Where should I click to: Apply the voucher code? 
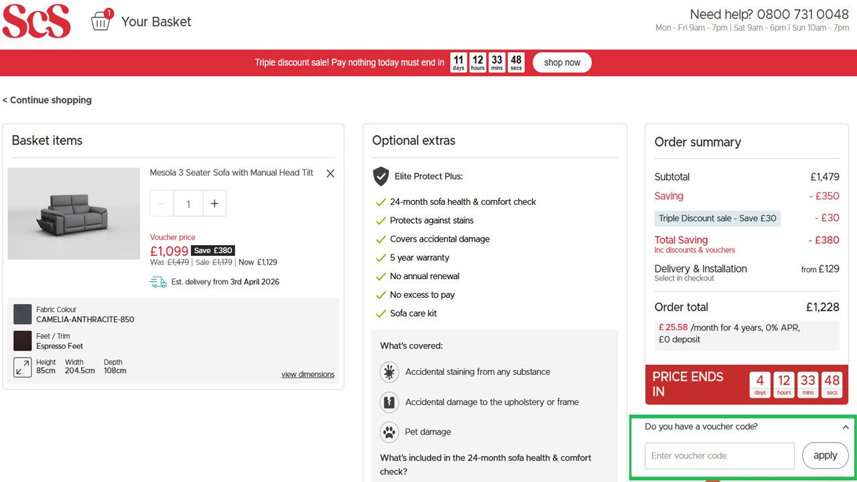click(826, 455)
